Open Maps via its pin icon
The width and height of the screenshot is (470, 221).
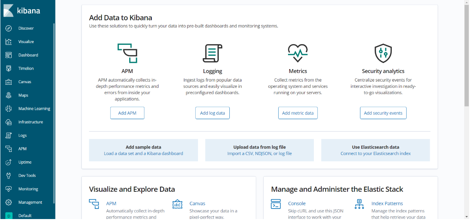pos(9,95)
